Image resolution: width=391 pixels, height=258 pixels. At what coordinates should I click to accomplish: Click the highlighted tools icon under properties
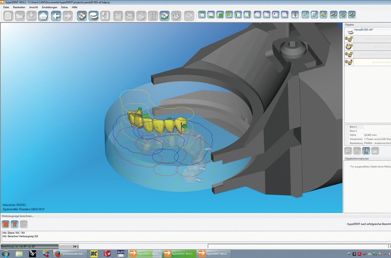366,151
